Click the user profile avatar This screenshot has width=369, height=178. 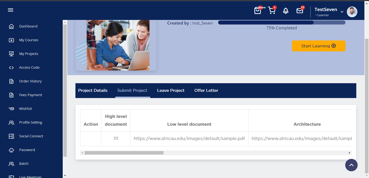352,12
